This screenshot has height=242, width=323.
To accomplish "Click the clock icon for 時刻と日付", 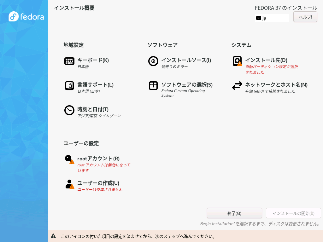I will (x=69, y=110).
